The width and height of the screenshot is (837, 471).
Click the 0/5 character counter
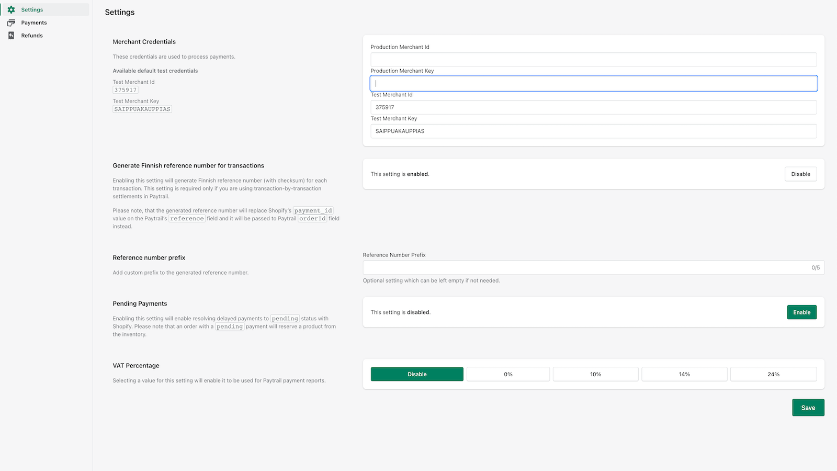pos(816,267)
